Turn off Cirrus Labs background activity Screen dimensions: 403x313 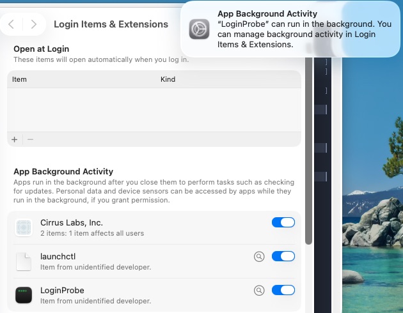[283, 222]
